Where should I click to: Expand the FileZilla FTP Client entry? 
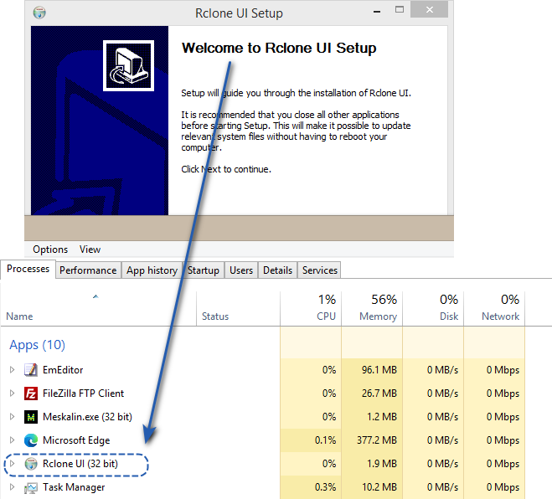click(12, 394)
